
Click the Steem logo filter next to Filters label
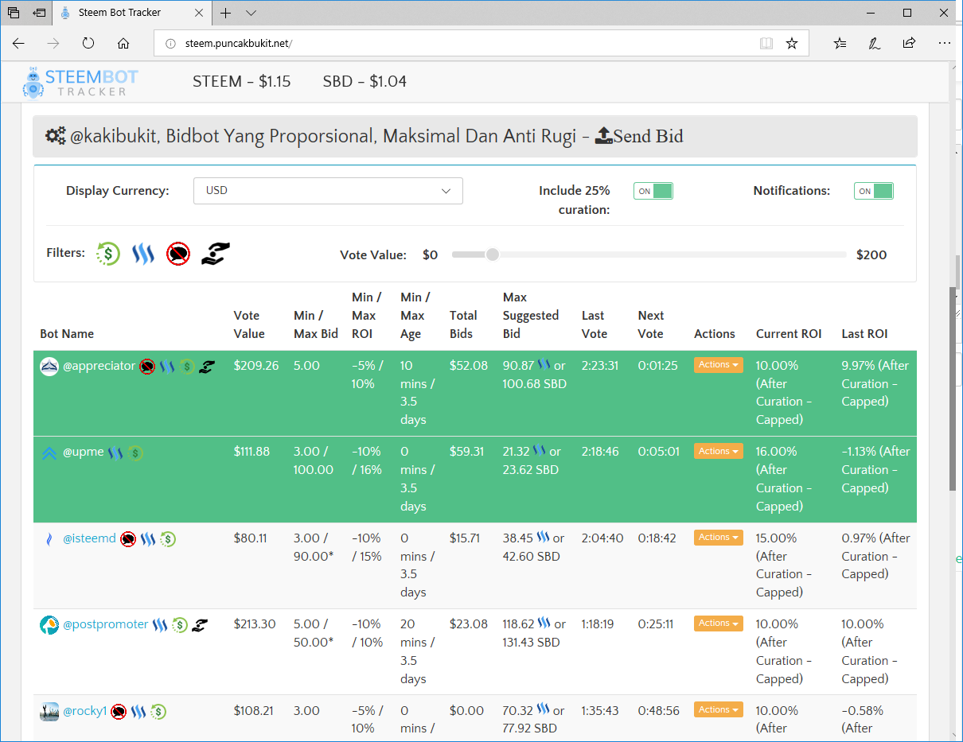(142, 253)
